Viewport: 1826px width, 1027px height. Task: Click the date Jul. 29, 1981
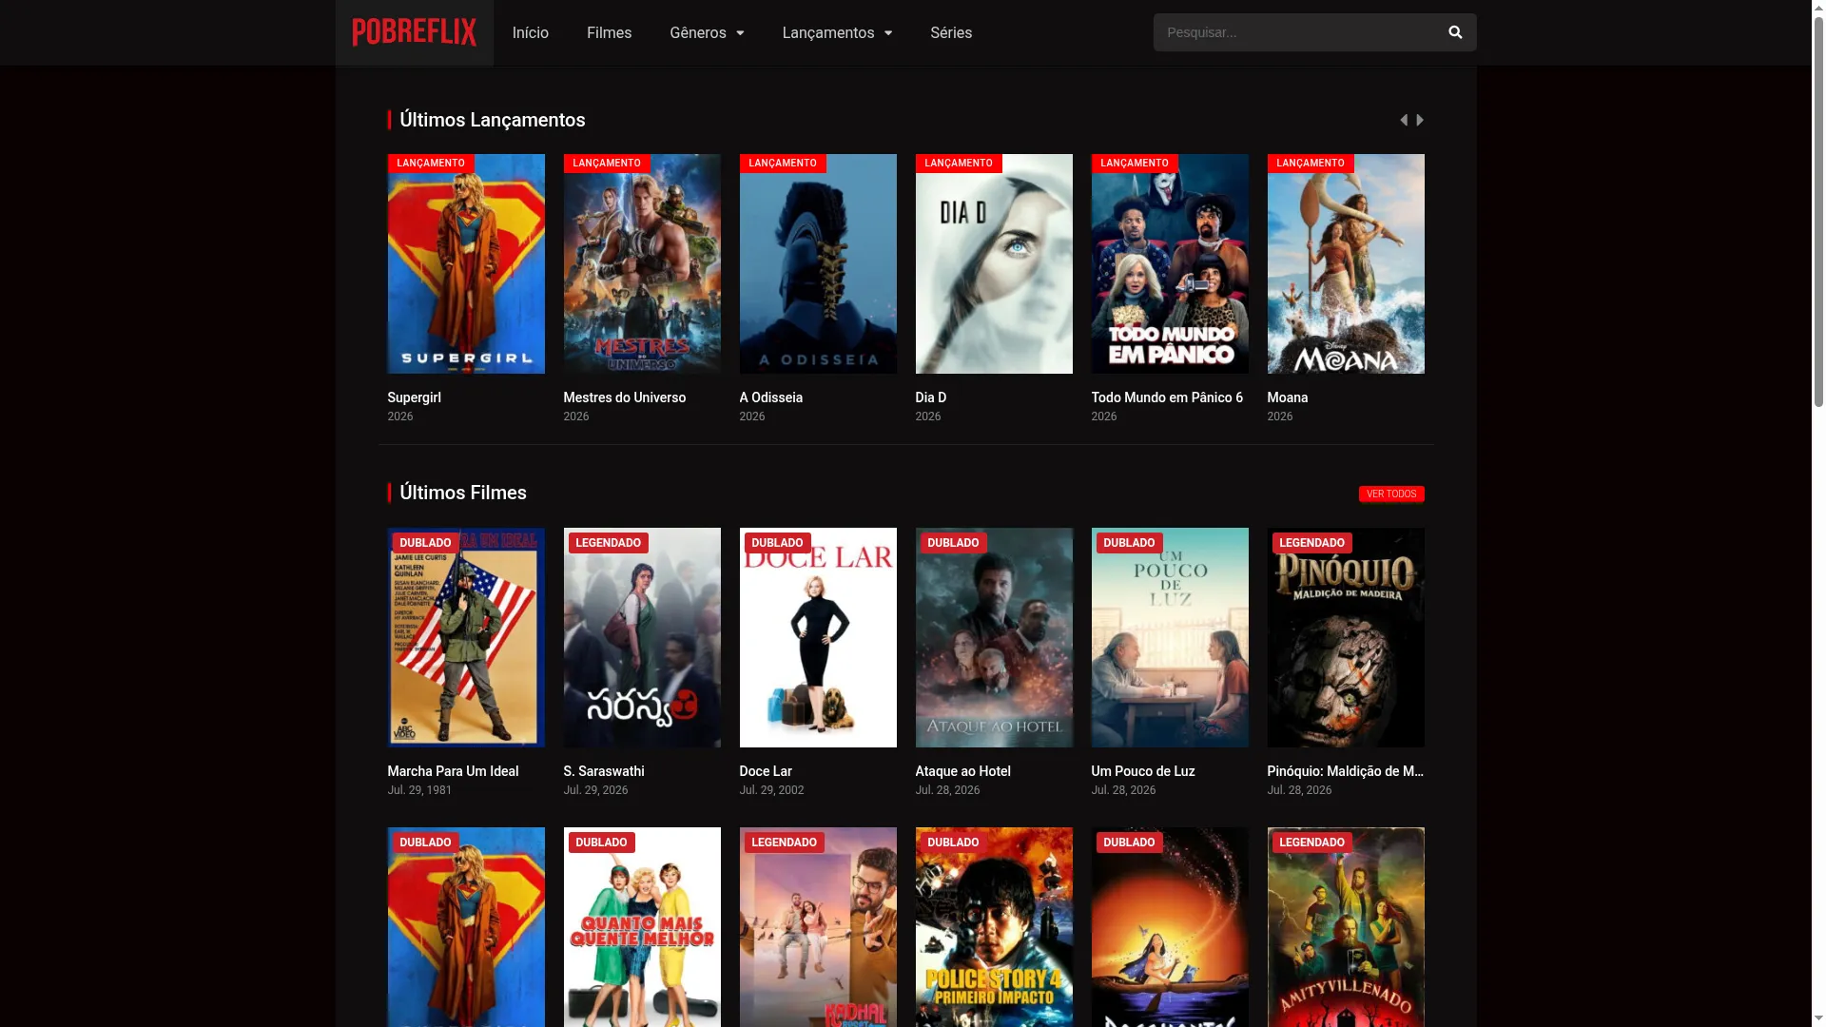point(419,790)
